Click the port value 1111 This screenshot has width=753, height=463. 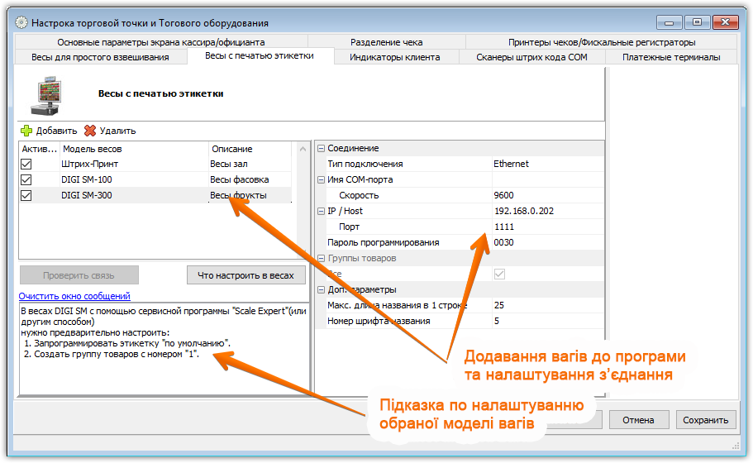point(548,227)
